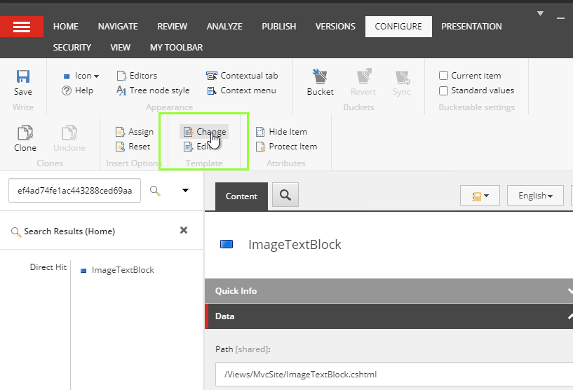
Task: Open the search options dropdown arrow
Action: pos(185,190)
